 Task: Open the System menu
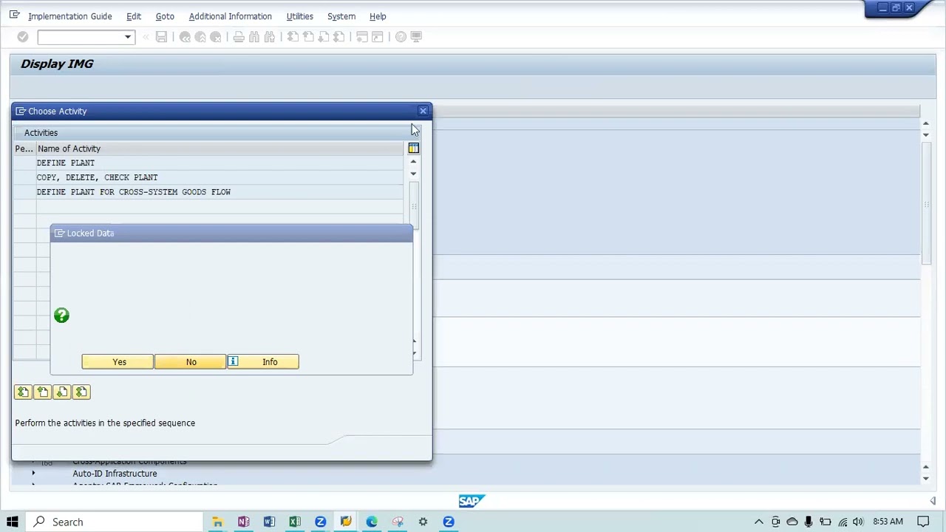click(x=341, y=16)
